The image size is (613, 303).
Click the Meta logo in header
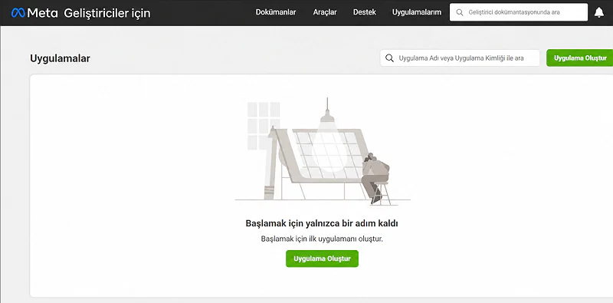click(34, 13)
